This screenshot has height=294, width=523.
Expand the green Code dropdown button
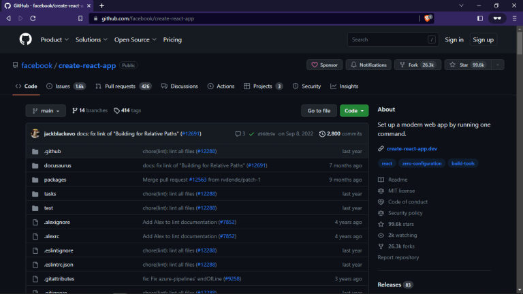[354, 110]
